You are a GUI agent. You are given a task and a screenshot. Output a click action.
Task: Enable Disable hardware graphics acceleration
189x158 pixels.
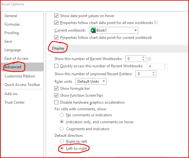[56, 102]
